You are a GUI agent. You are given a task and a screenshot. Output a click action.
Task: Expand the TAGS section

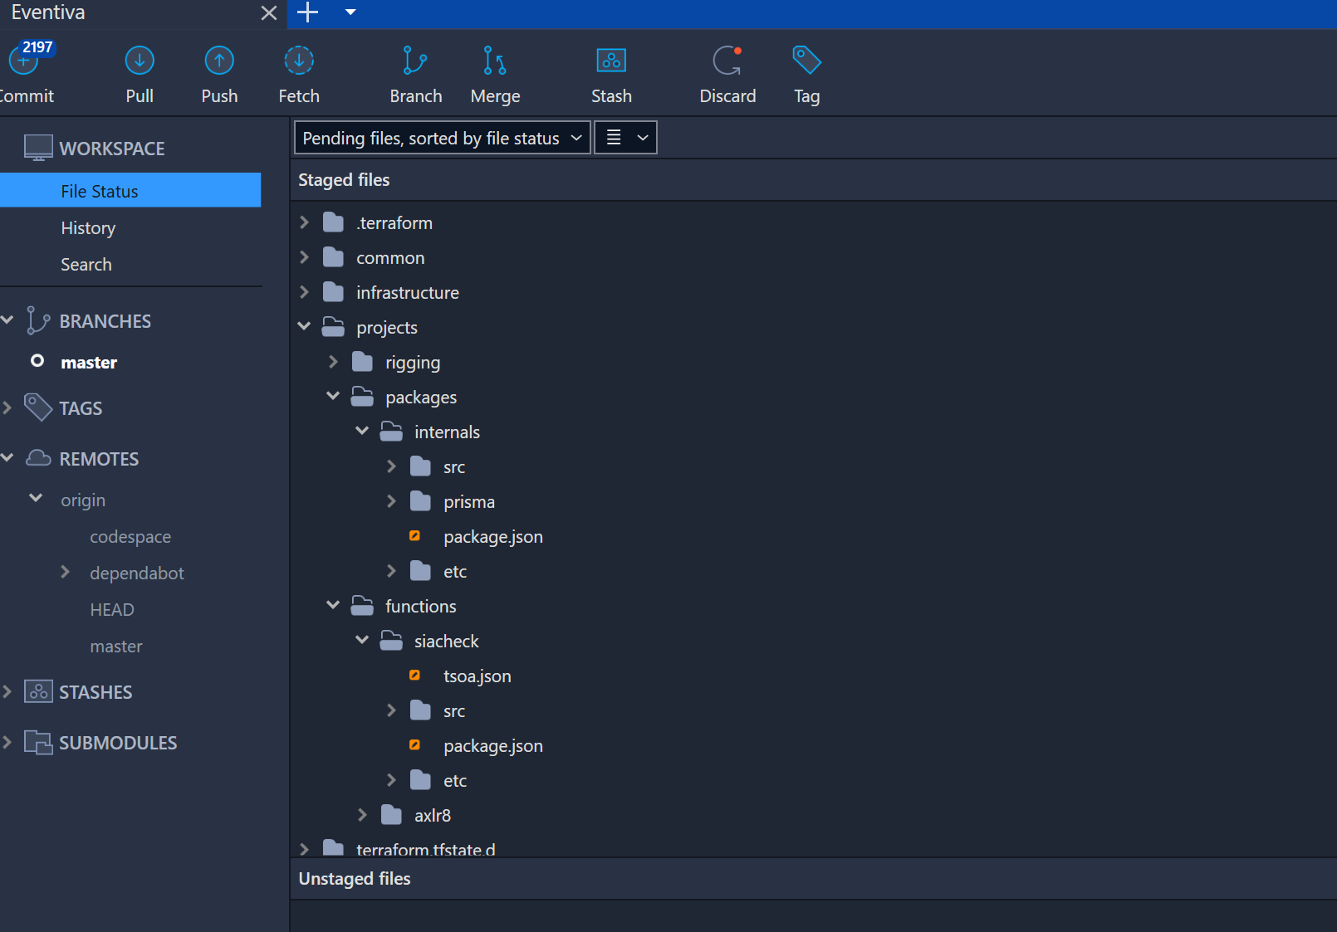point(7,407)
